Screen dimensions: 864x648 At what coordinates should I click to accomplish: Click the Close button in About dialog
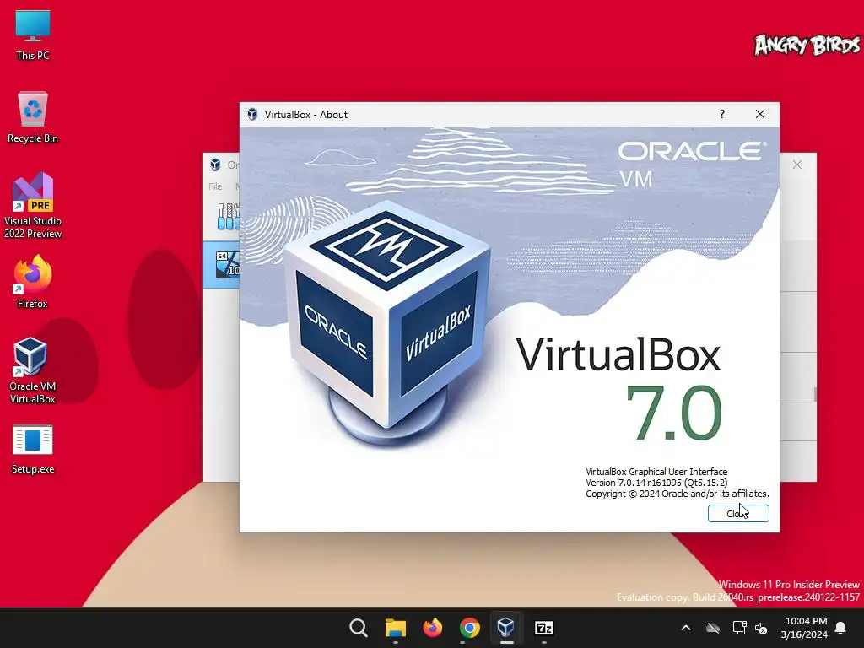737,514
